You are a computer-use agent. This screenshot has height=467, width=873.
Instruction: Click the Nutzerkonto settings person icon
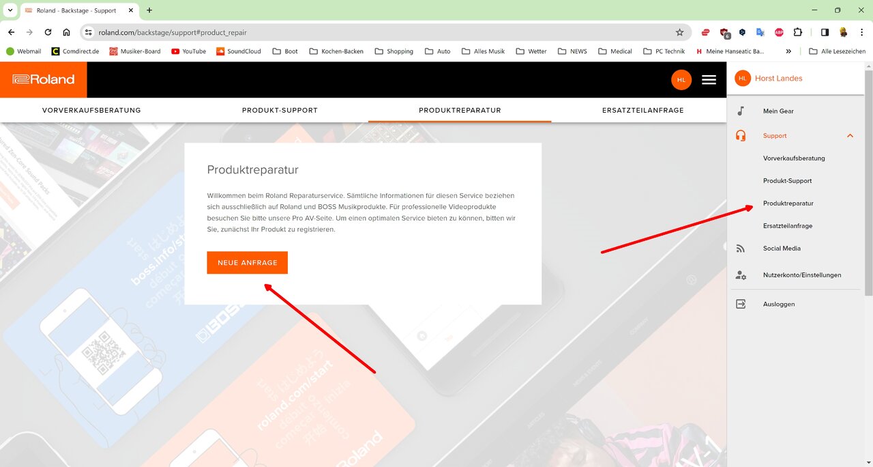pos(741,275)
